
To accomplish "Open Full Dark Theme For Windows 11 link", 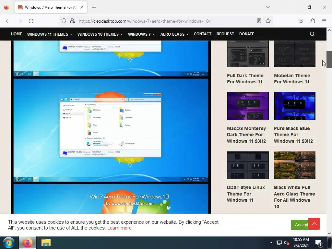I will (x=245, y=78).
